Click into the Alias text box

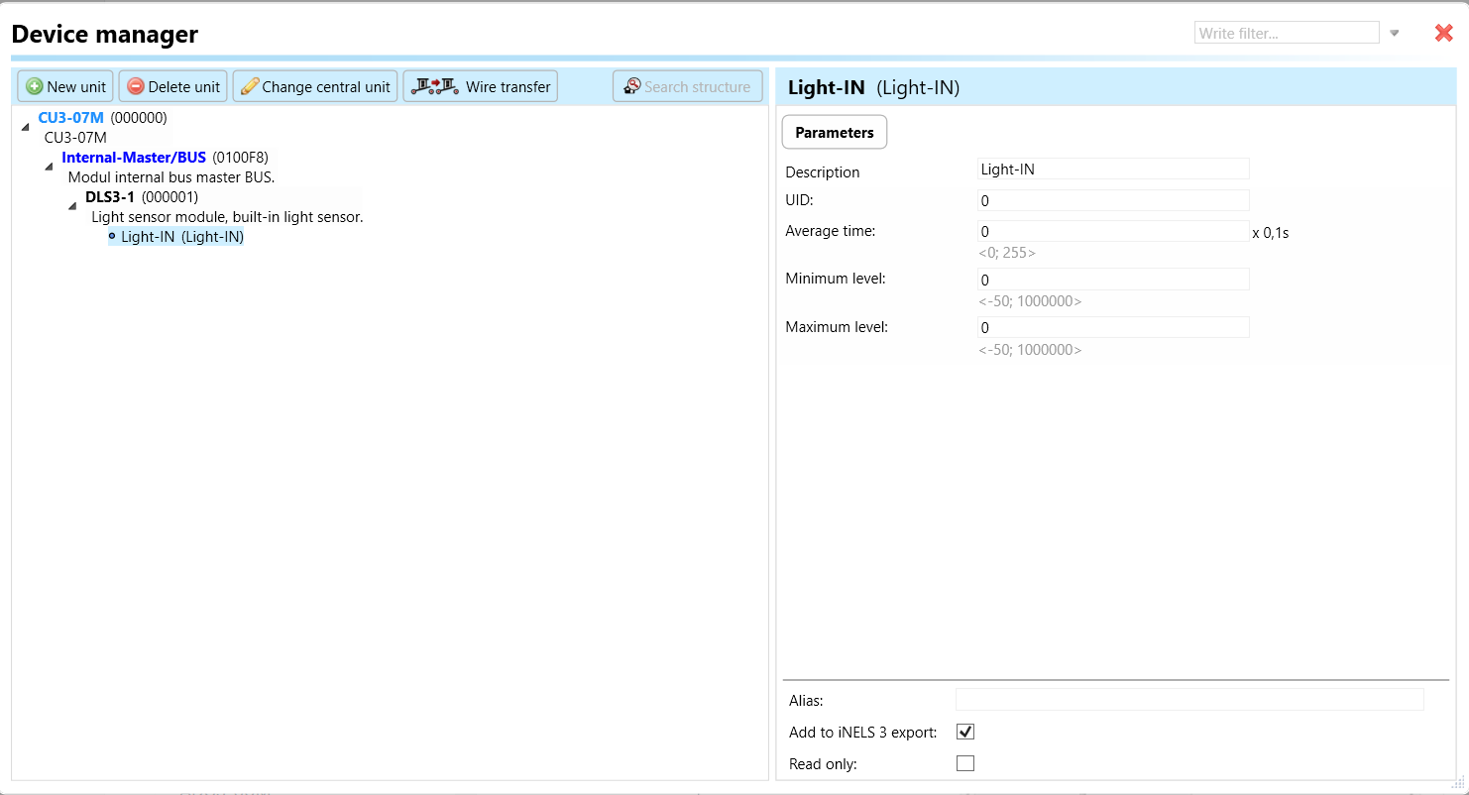1188,700
